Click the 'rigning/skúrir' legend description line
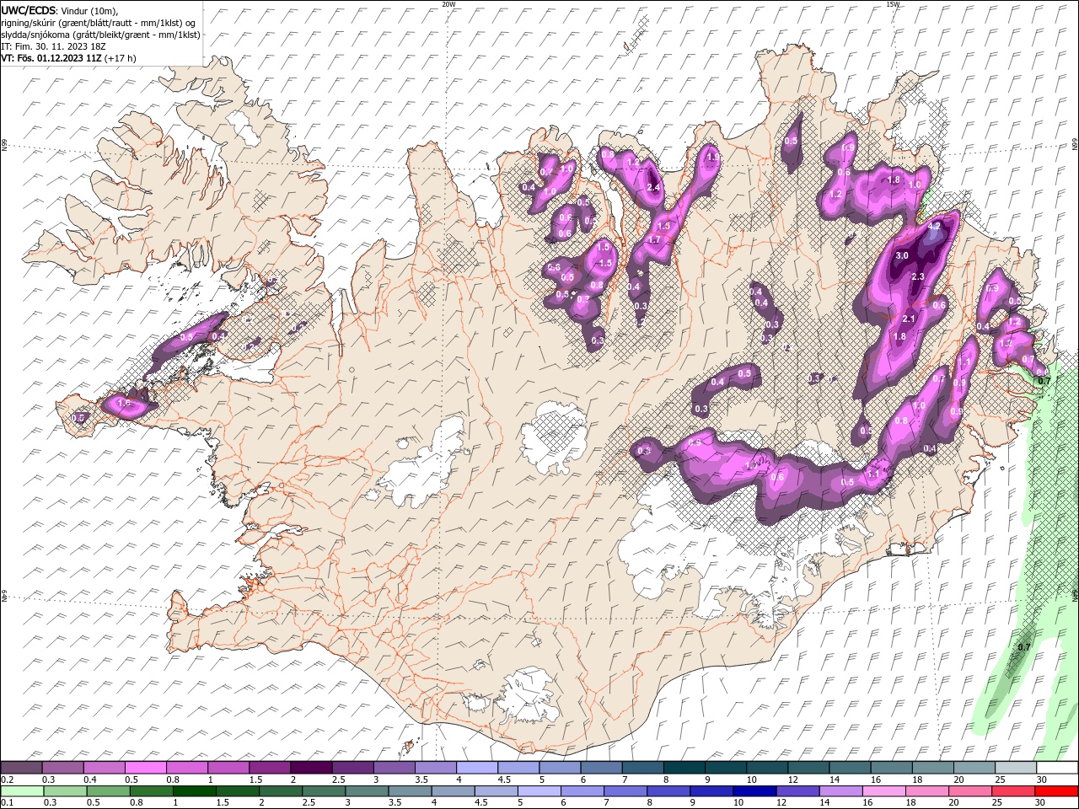 [99, 23]
